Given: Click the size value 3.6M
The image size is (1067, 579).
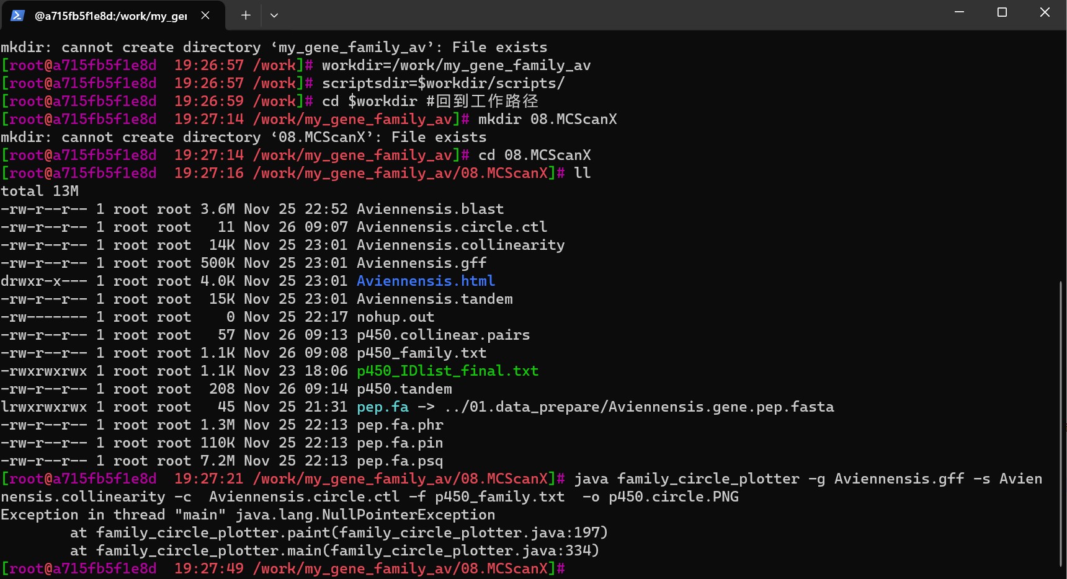Looking at the screenshot, I should point(217,209).
